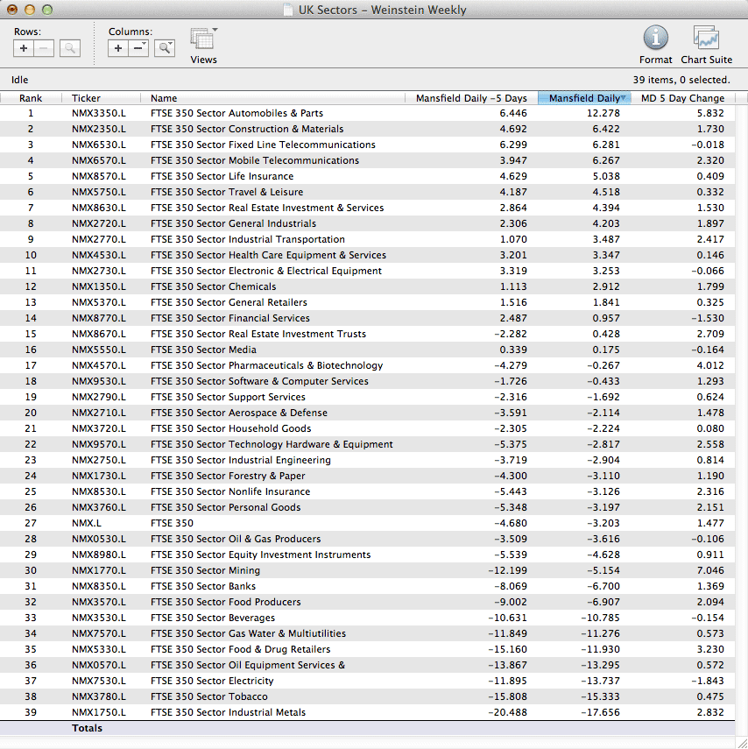The width and height of the screenshot is (748, 749).
Task: Open the remove column minus dropdown
Action: pyautogui.click(x=139, y=48)
